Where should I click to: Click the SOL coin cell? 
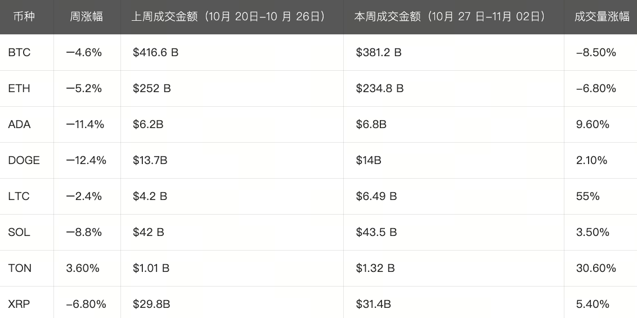19,233
